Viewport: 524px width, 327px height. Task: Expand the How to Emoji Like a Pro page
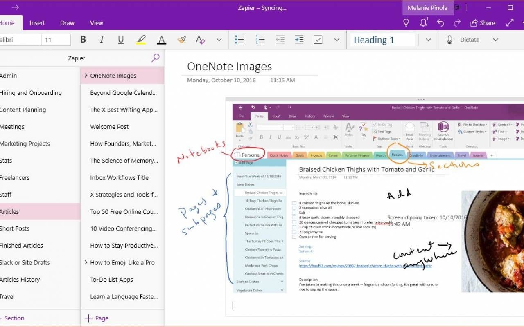tap(86, 262)
